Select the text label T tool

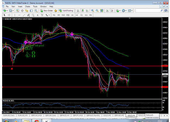pyautogui.click(x=42, y=15)
